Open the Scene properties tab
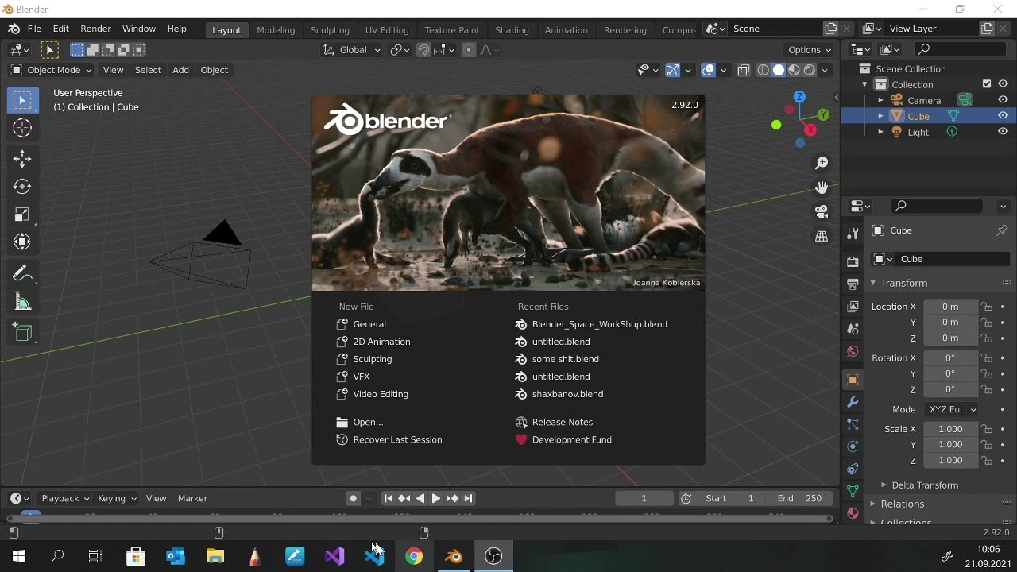 click(x=853, y=328)
